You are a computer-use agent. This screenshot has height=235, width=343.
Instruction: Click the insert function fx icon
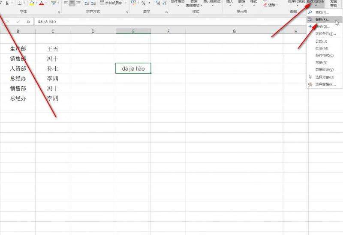28,21
